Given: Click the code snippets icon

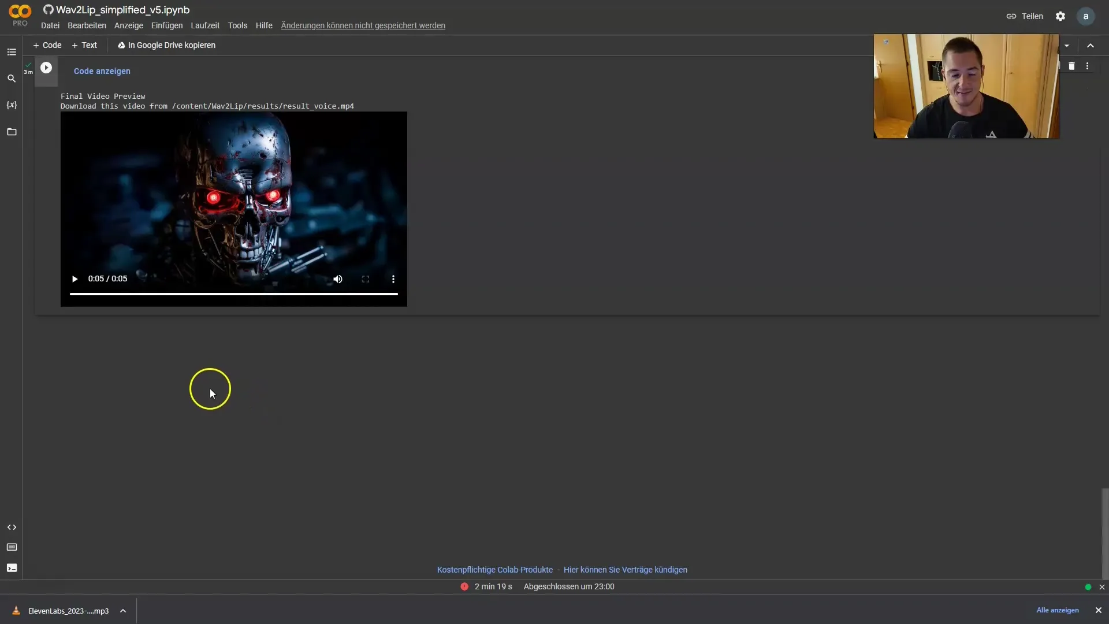Looking at the screenshot, I should click(12, 528).
